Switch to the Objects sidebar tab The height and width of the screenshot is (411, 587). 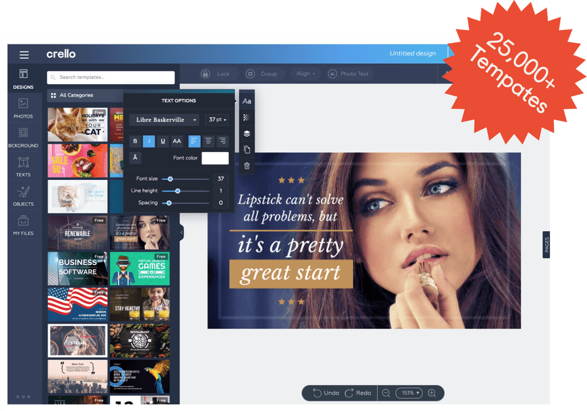click(x=23, y=196)
